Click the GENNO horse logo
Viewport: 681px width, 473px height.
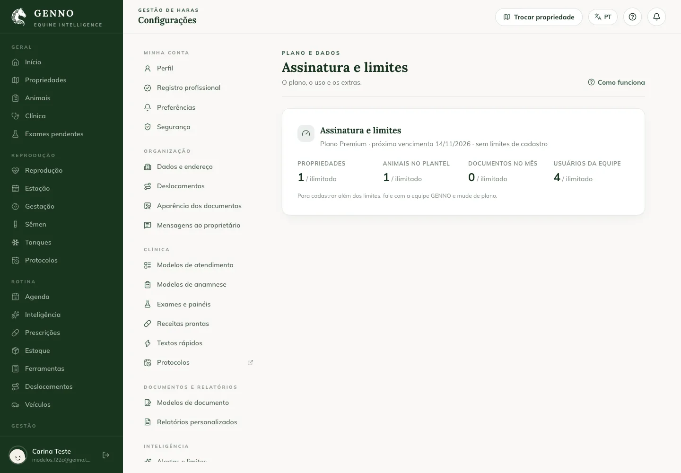click(19, 17)
